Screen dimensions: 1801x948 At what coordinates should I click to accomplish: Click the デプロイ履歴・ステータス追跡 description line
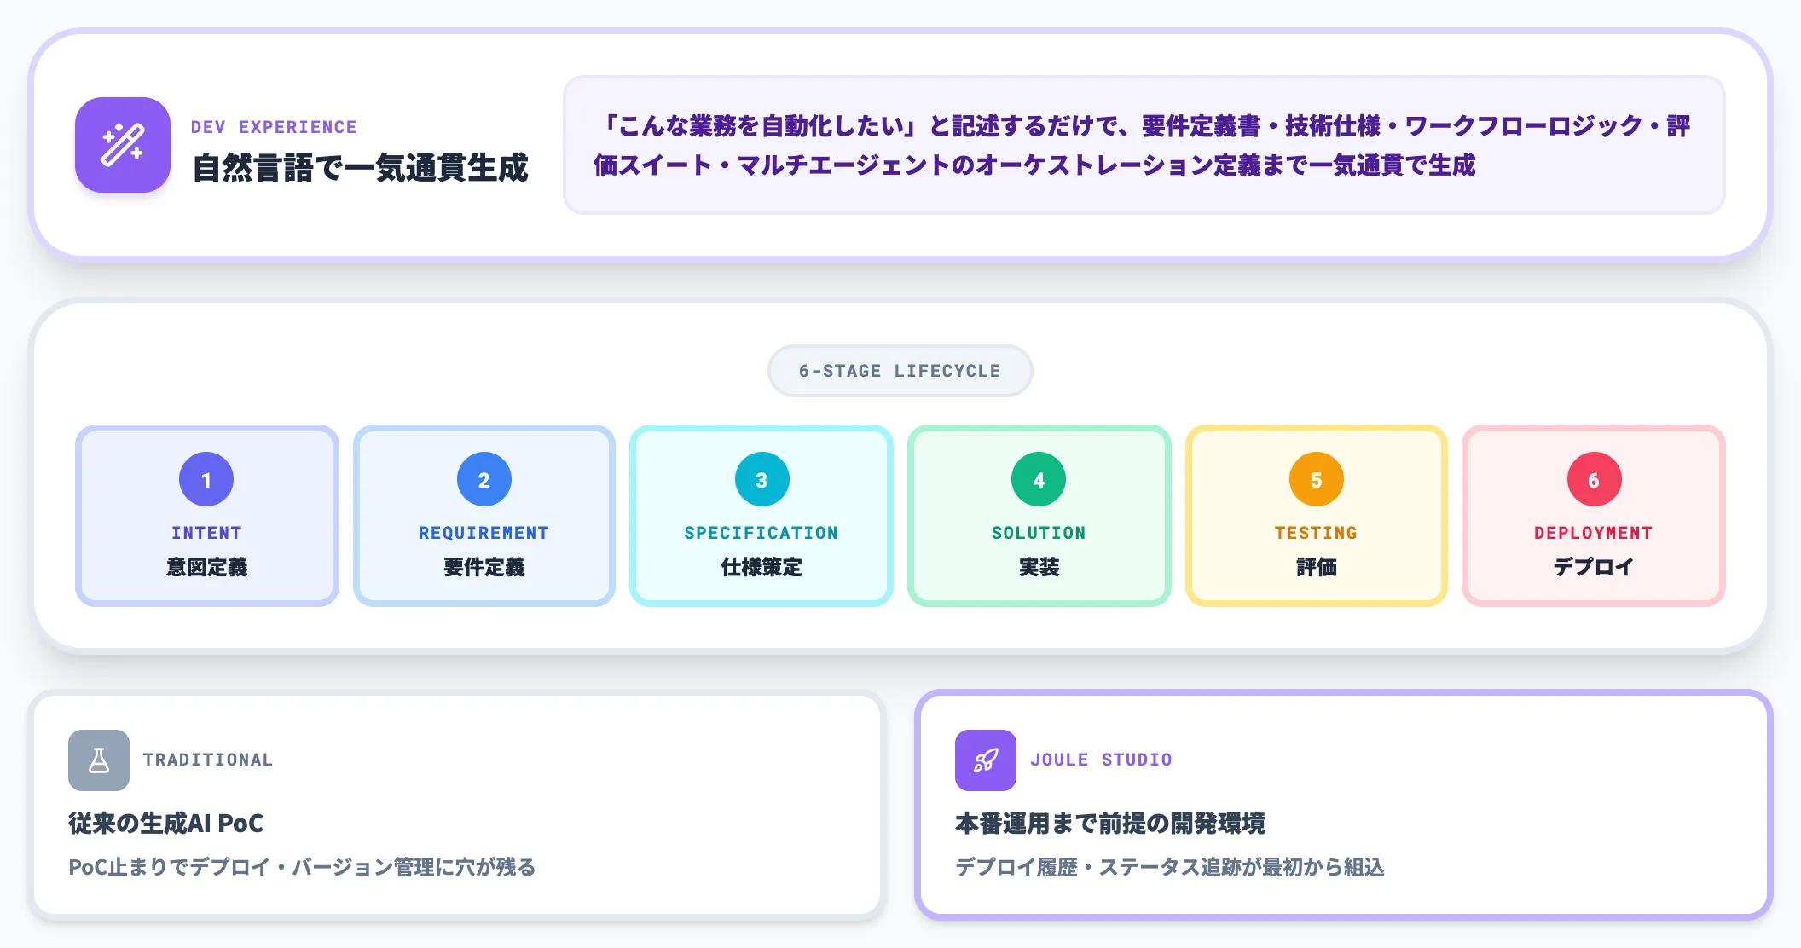1170,867
